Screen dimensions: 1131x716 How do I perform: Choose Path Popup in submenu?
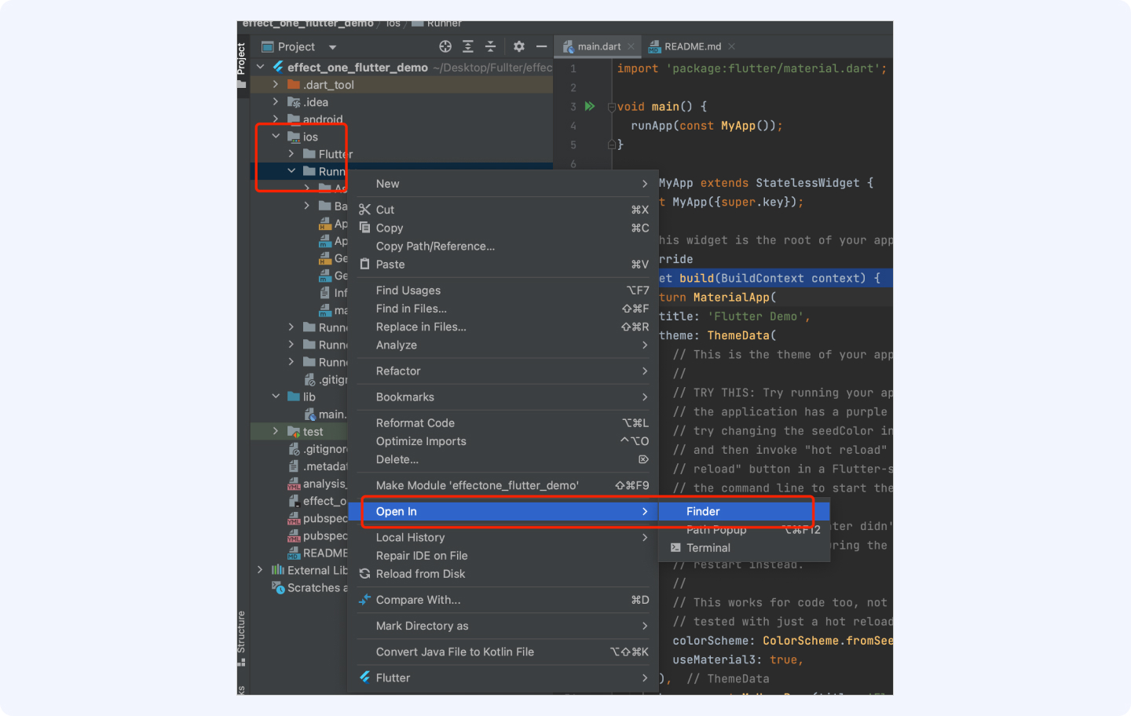(744, 530)
